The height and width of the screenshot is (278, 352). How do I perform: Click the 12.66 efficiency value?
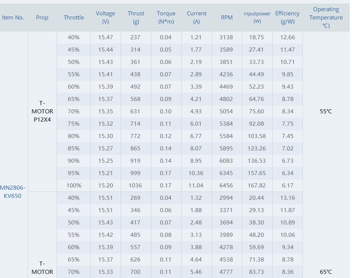point(287,37)
